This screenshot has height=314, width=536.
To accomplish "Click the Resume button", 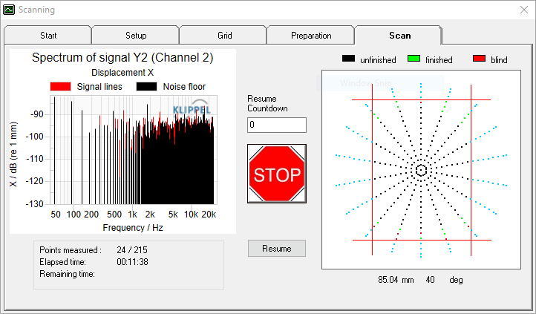I will coord(277,249).
